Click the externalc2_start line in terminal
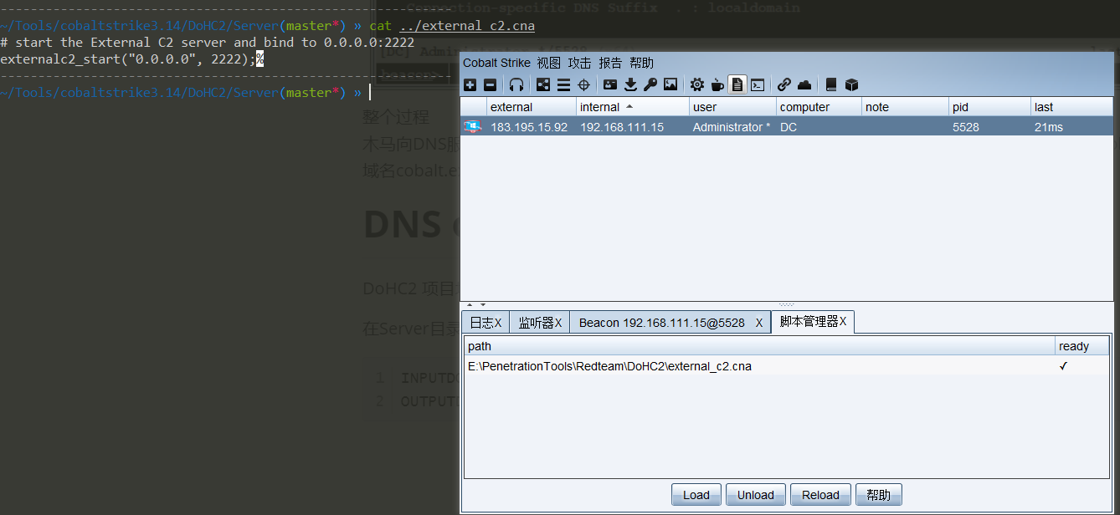 [x=132, y=59]
